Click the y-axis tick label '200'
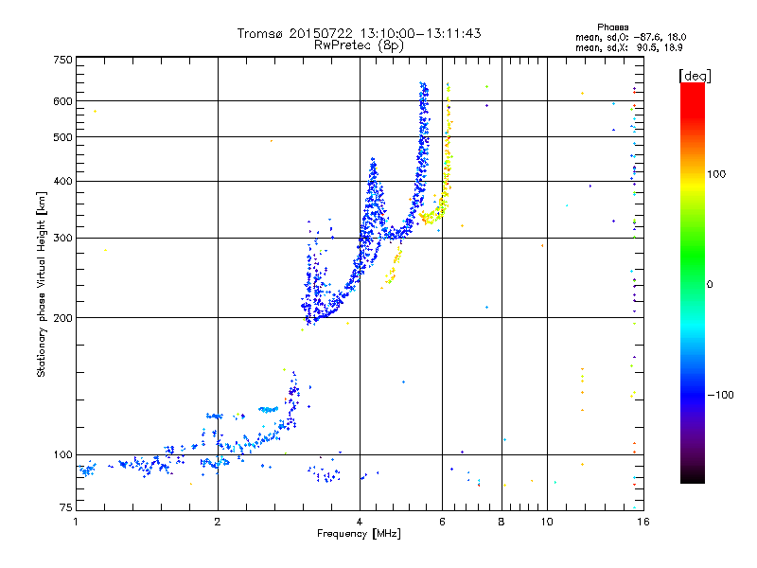The width and height of the screenshot is (757, 568). tap(62, 318)
